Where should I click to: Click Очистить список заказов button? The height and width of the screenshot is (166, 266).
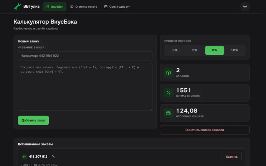204,130
